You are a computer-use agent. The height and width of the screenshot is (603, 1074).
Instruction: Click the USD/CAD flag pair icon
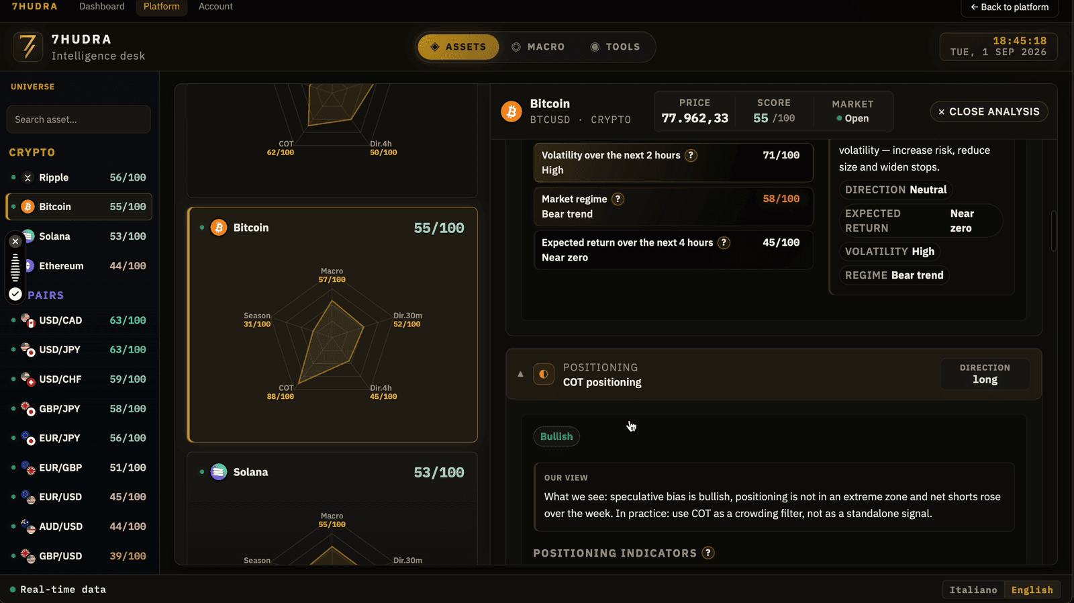tap(28, 321)
